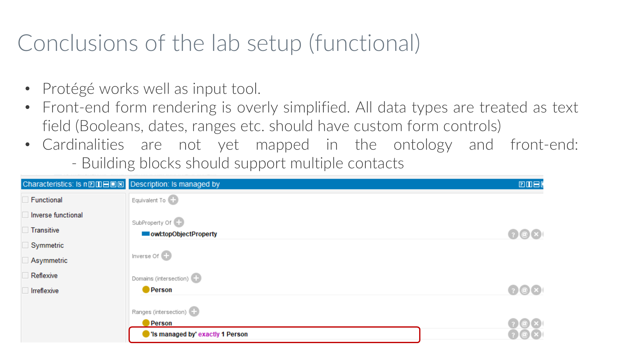Check the Inverse functional option

tap(25, 215)
